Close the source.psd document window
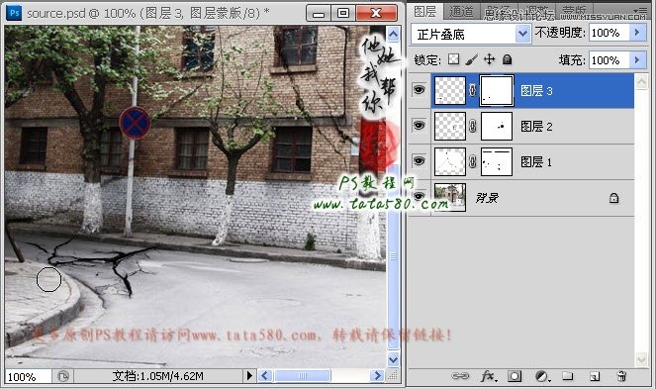 click(x=376, y=13)
